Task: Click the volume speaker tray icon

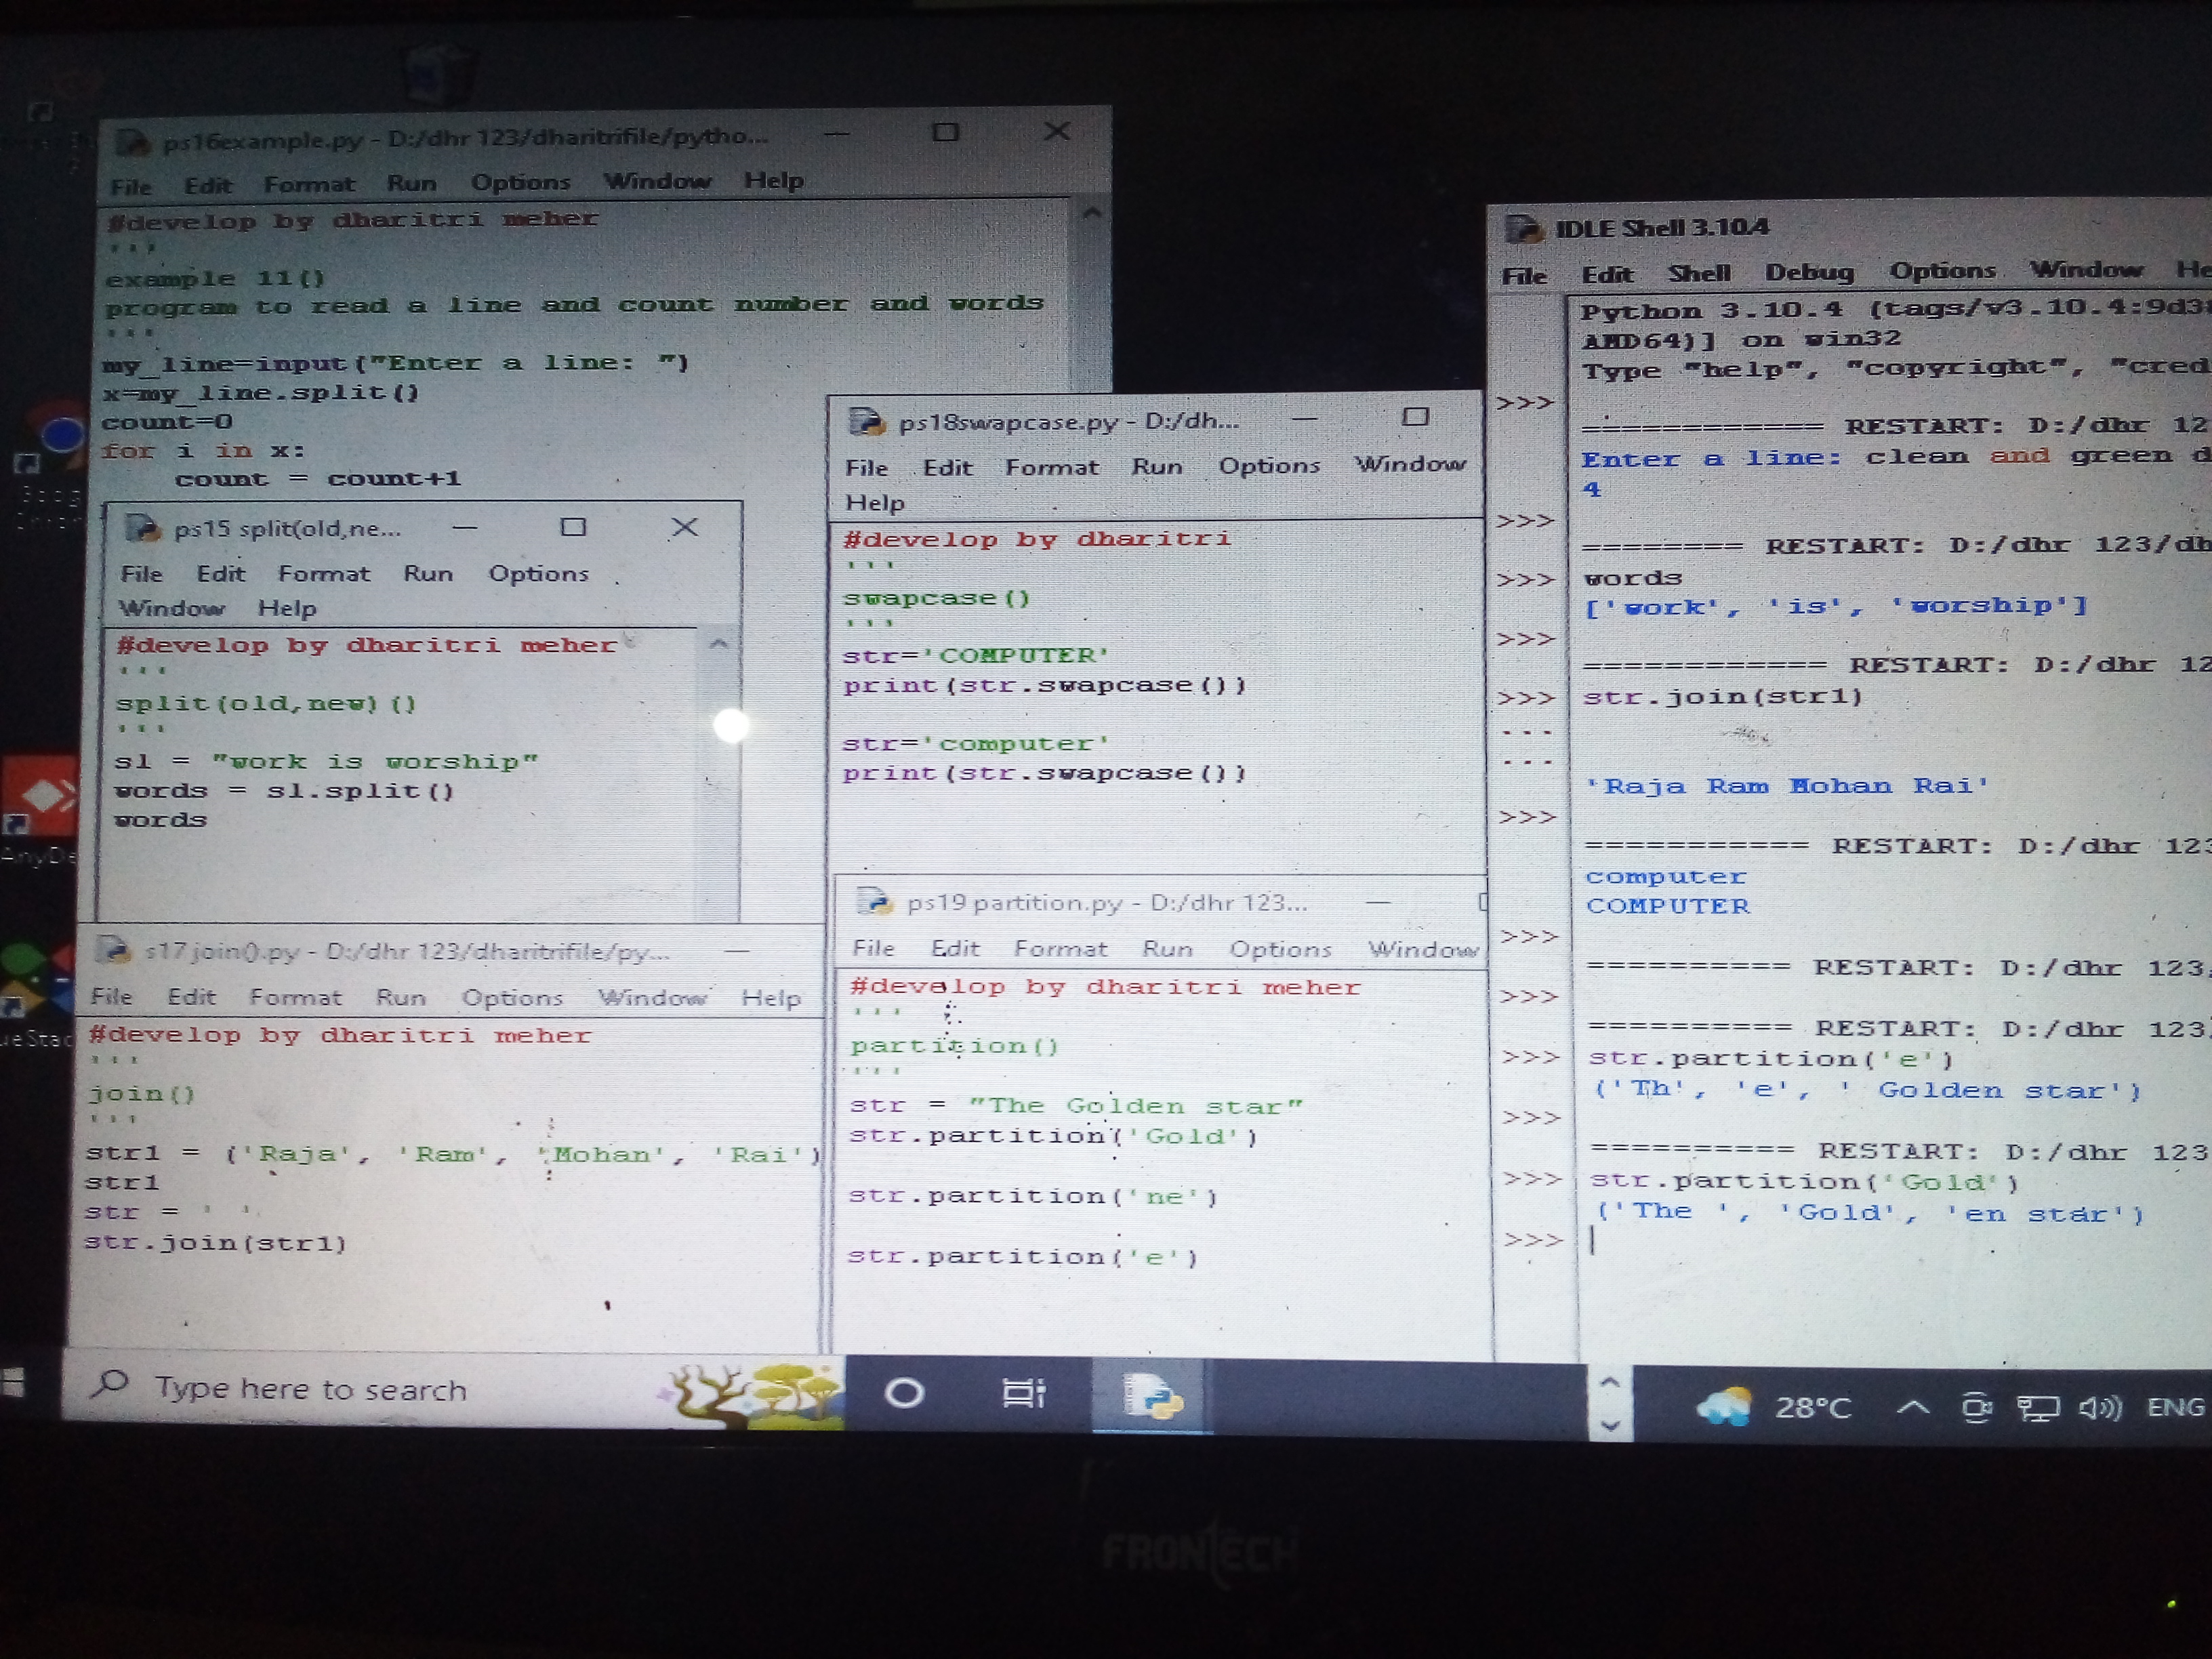Action: (2099, 1408)
